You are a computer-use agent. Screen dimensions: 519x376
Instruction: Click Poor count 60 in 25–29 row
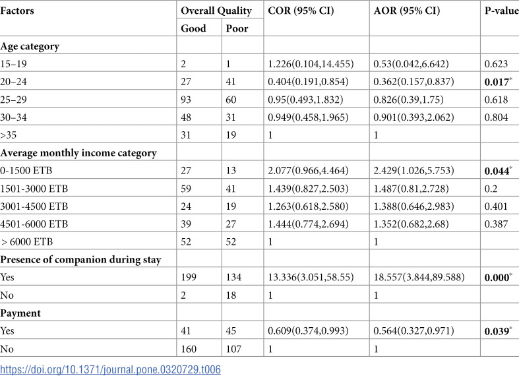pos(231,100)
